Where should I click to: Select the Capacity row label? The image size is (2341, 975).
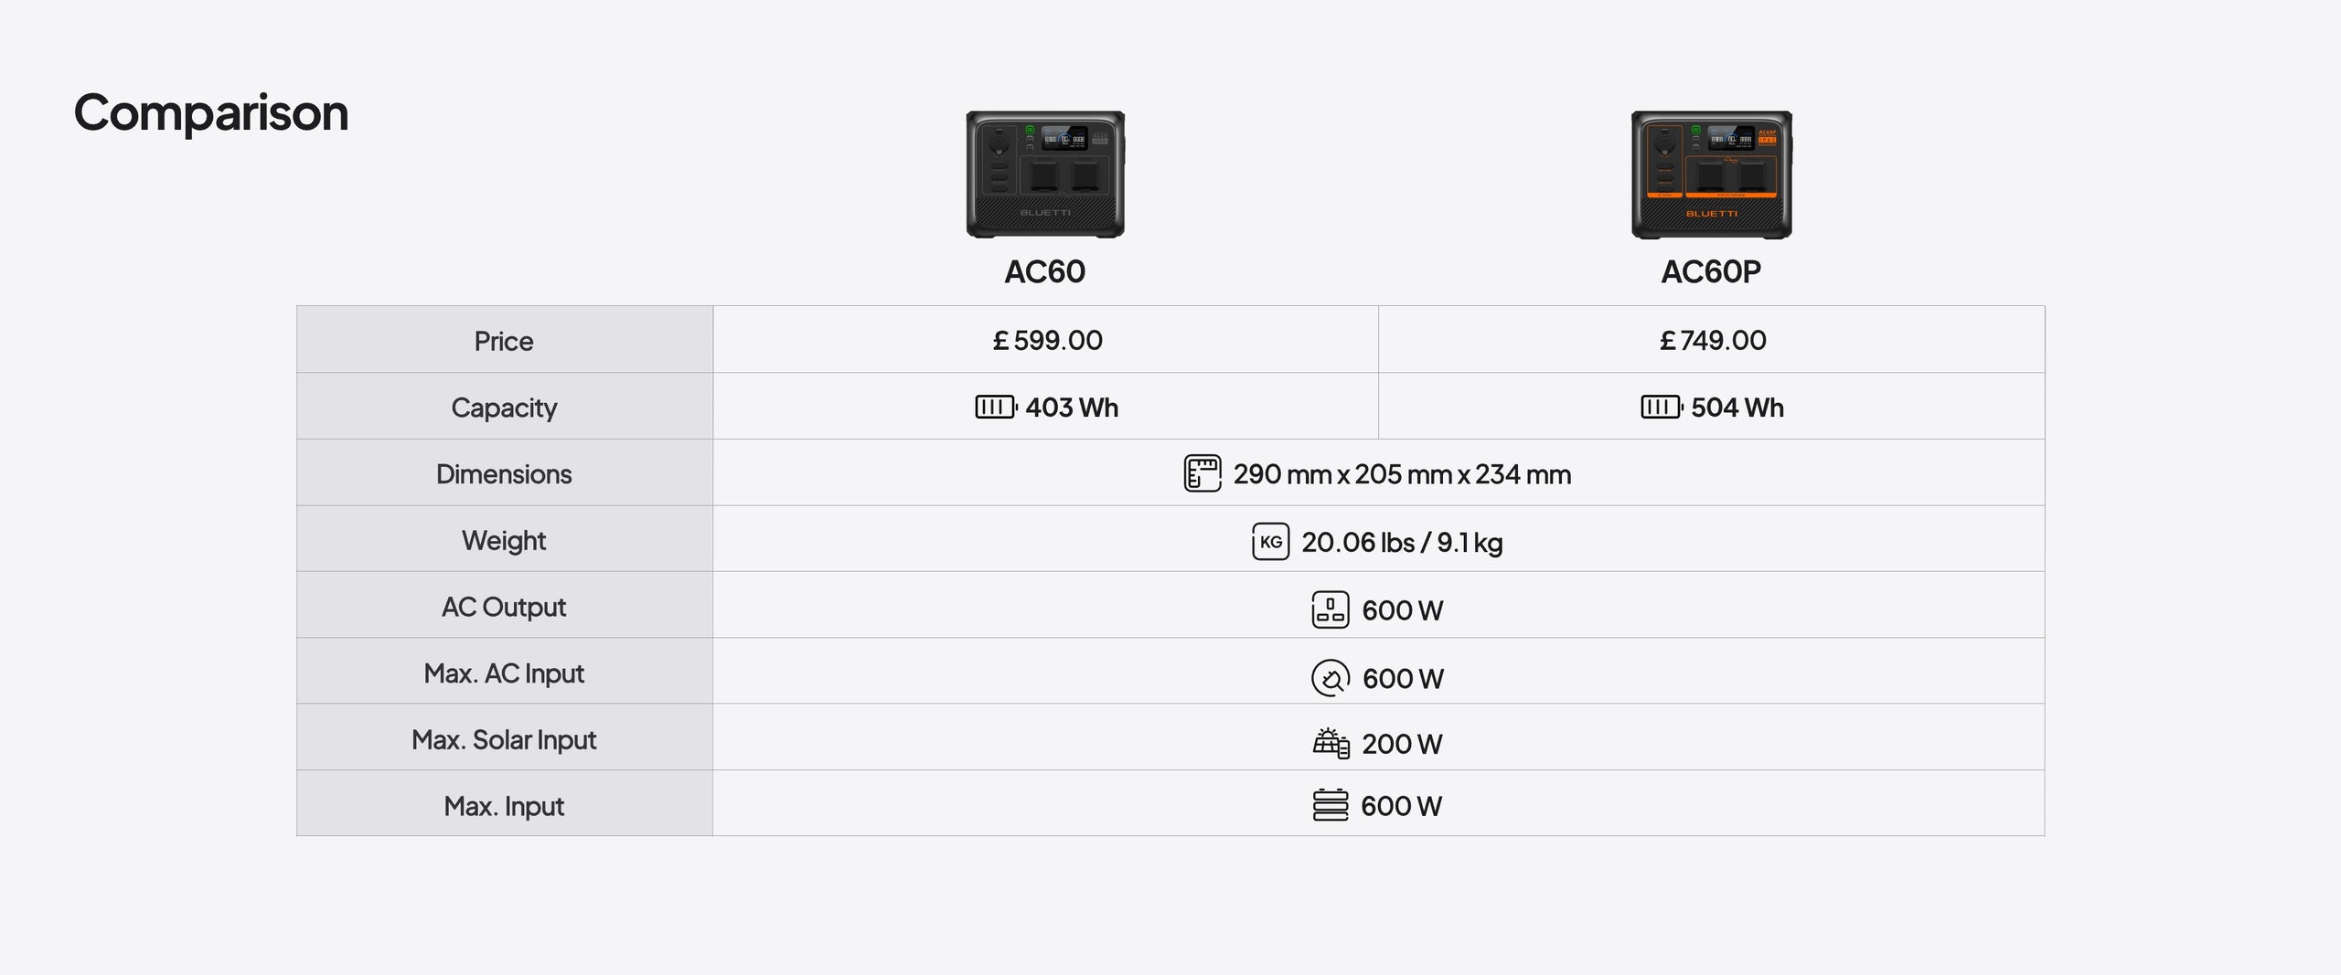click(504, 408)
